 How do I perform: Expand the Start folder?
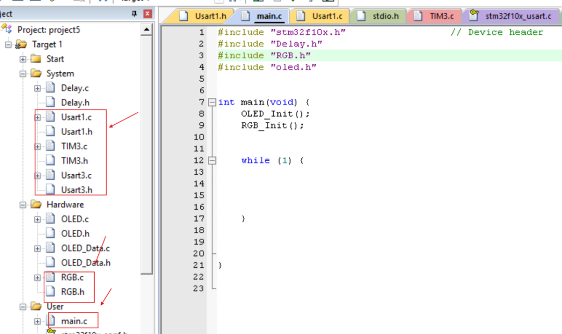point(23,59)
